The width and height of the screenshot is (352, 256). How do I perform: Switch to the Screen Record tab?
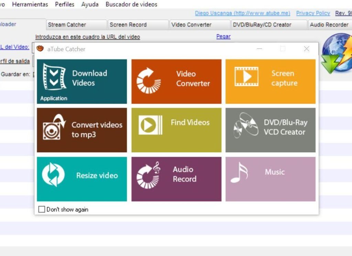click(138, 25)
